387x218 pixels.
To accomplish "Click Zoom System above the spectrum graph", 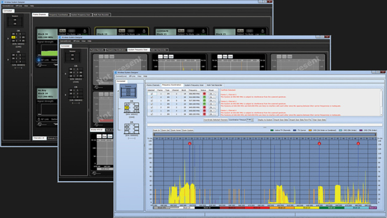I will (188, 130).
